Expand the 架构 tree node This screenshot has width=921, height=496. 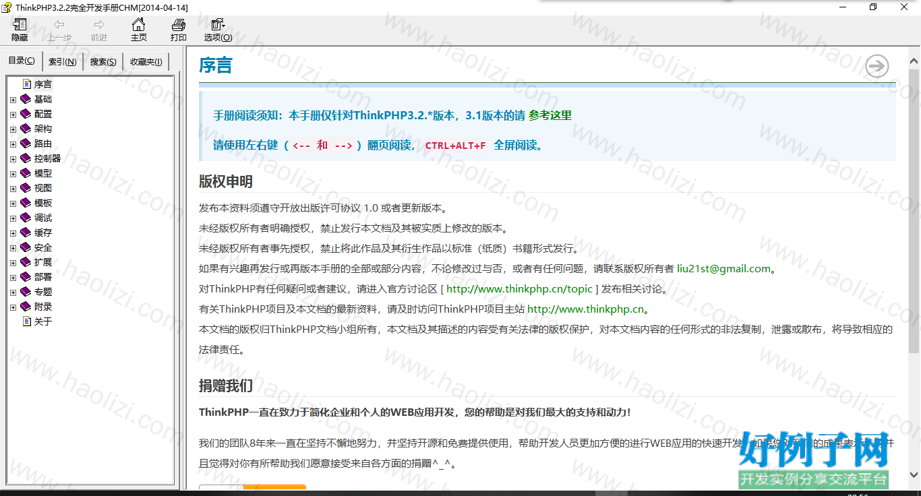click(13, 129)
